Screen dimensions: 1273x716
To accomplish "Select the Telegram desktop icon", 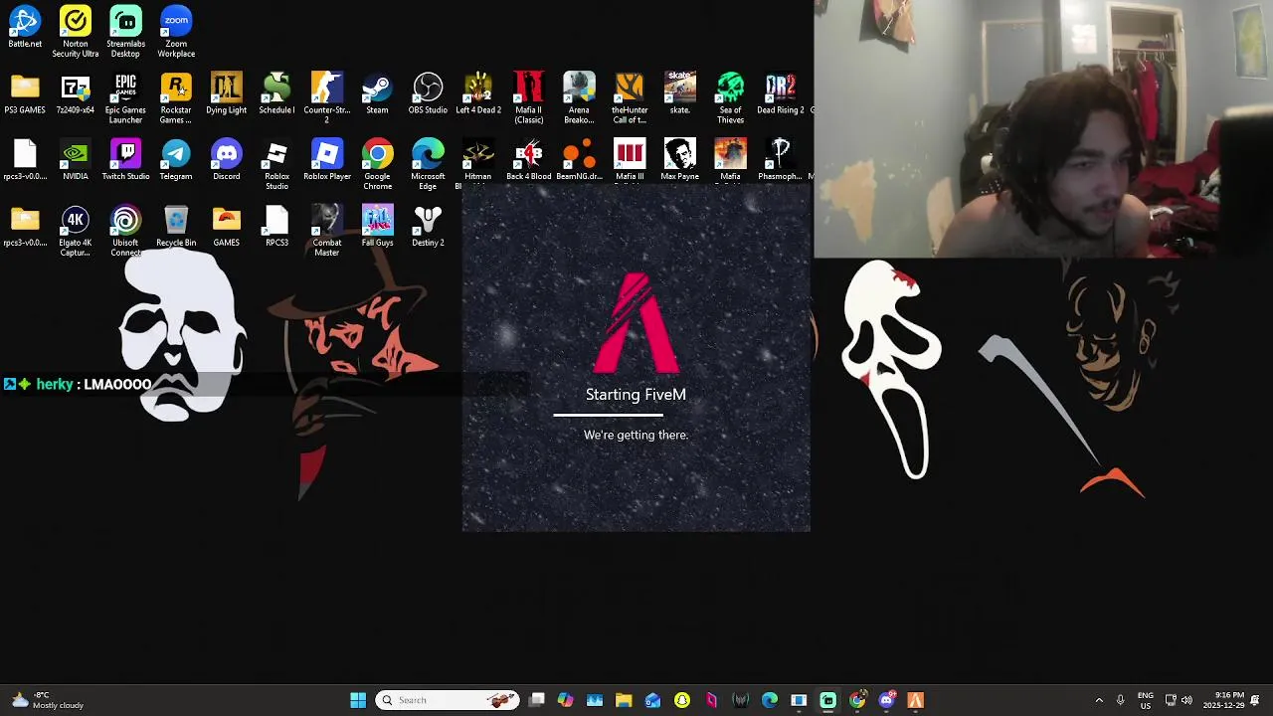I will point(176,160).
